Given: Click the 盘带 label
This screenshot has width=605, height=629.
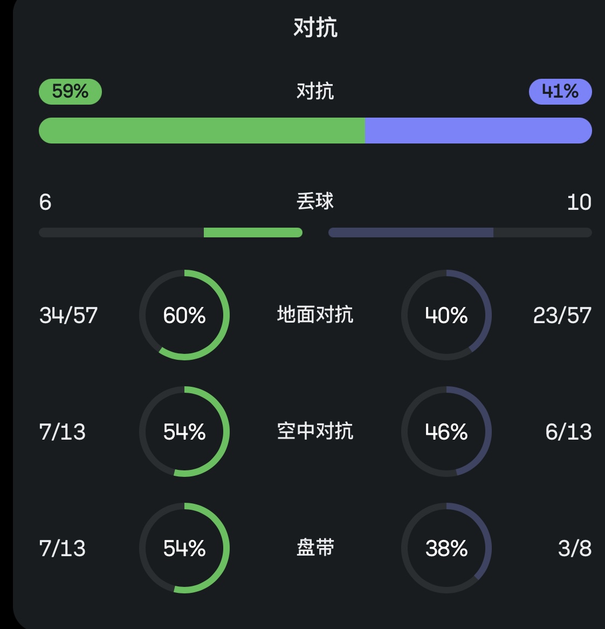Looking at the screenshot, I should (315, 548).
